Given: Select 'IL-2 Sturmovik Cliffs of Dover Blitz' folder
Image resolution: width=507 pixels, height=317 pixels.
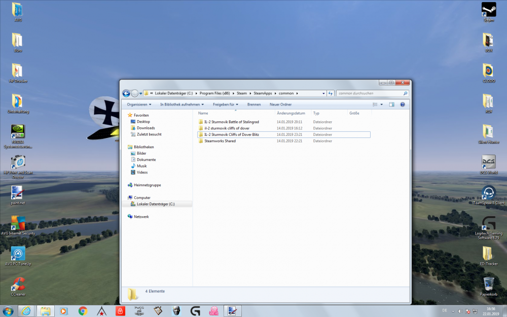Looking at the screenshot, I should (232, 134).
